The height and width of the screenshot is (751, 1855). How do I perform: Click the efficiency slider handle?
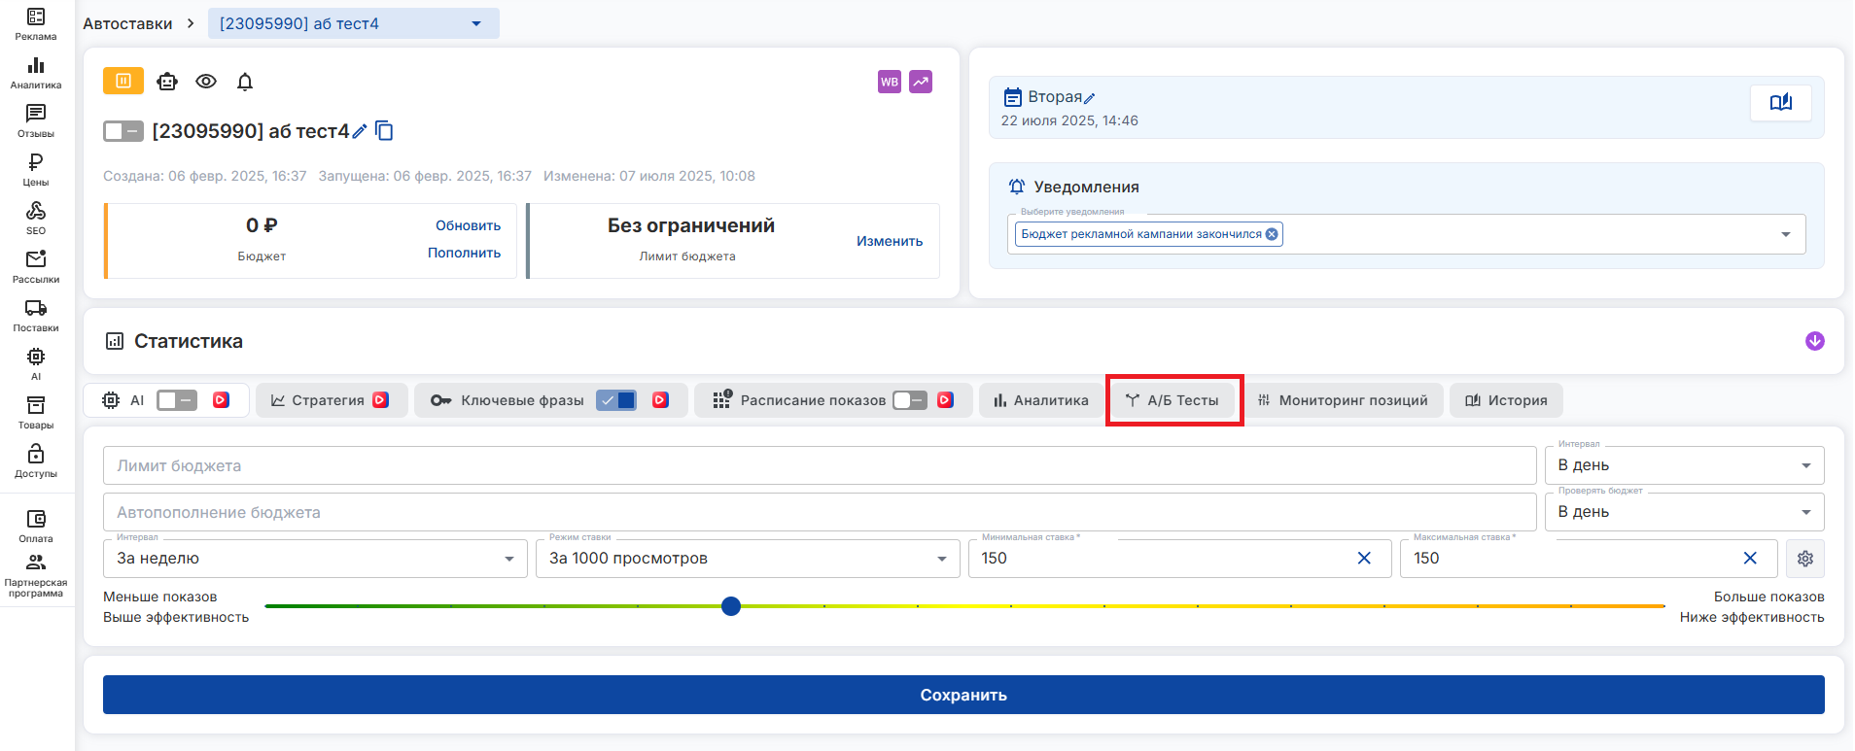coord(731,606)
